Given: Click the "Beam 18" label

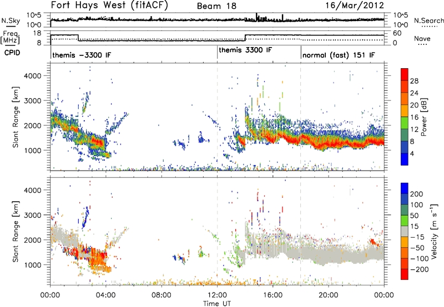Looking at the screenshot, I should tap(216, 6).
